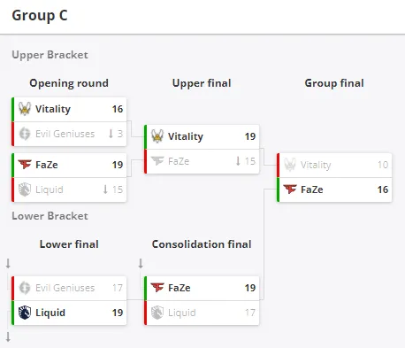Open Evil Geniuses team in Lower final
The image size is (405, 348).
(65, 288)
